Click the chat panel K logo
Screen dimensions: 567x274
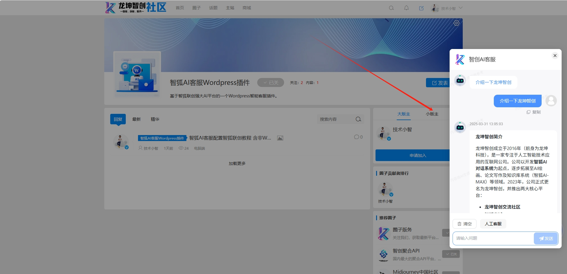pyautogui.click(x=460, y=59)
